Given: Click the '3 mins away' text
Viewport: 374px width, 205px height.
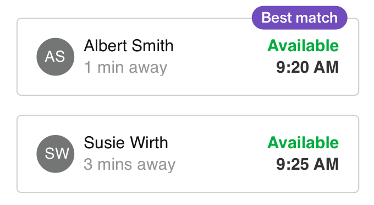Looking at the screenshot, I should [129, 165].
